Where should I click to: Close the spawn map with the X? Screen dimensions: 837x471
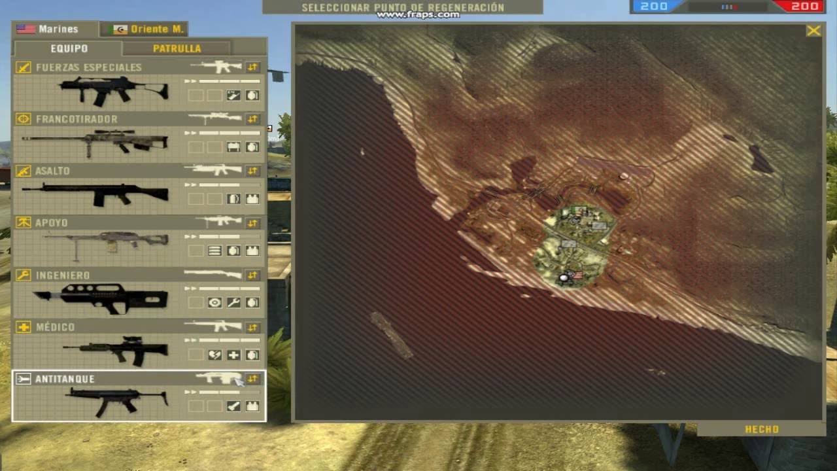813,31
